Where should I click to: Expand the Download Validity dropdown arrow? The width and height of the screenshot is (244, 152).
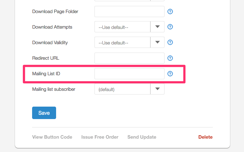[157, 42]
